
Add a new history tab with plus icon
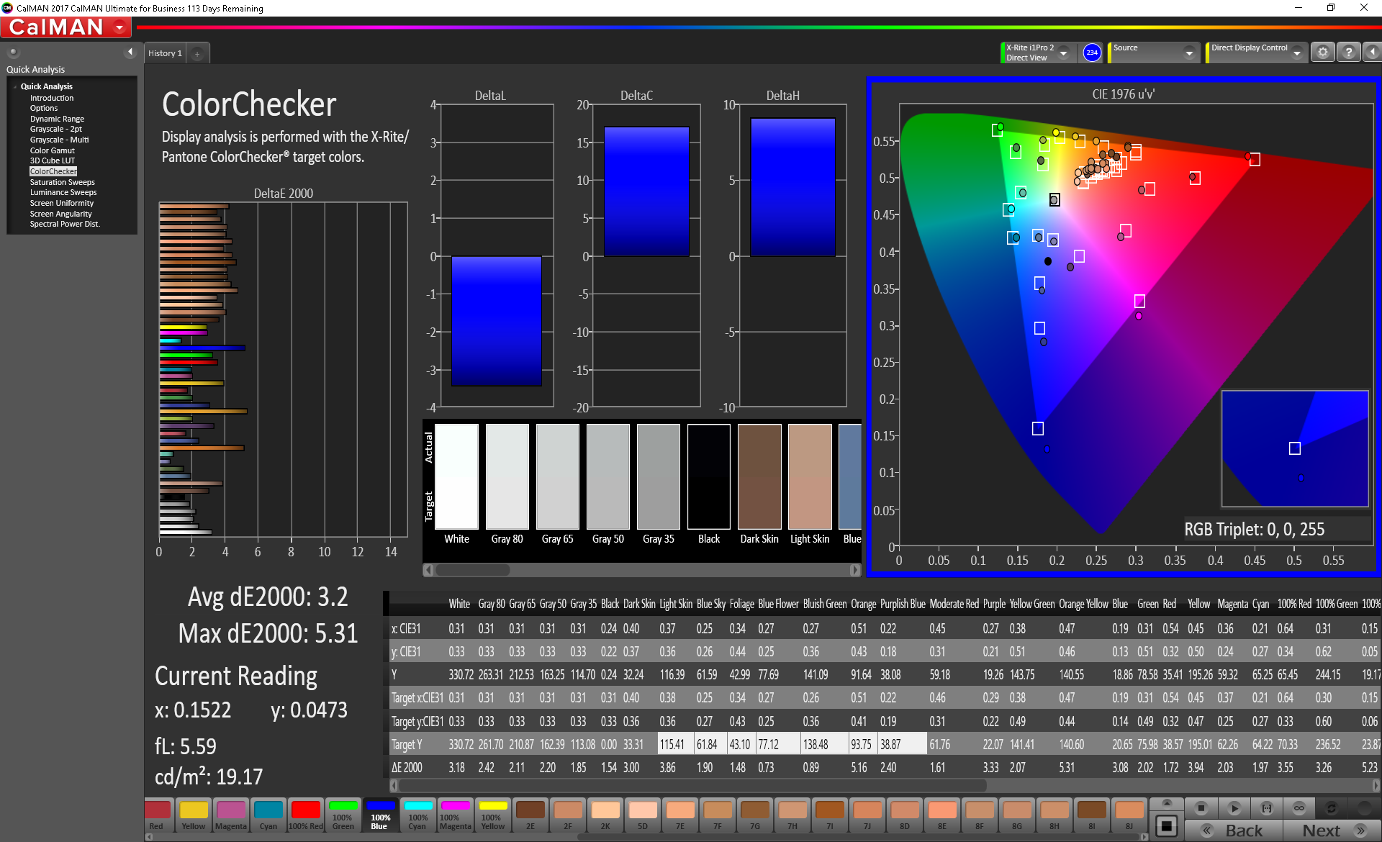click(197, 54)
